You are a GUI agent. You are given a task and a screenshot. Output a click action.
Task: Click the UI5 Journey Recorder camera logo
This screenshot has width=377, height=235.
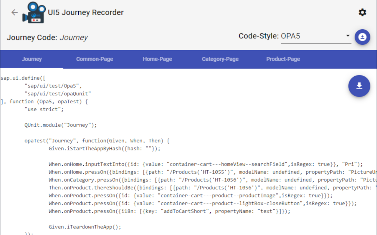[x=34, y=12]
